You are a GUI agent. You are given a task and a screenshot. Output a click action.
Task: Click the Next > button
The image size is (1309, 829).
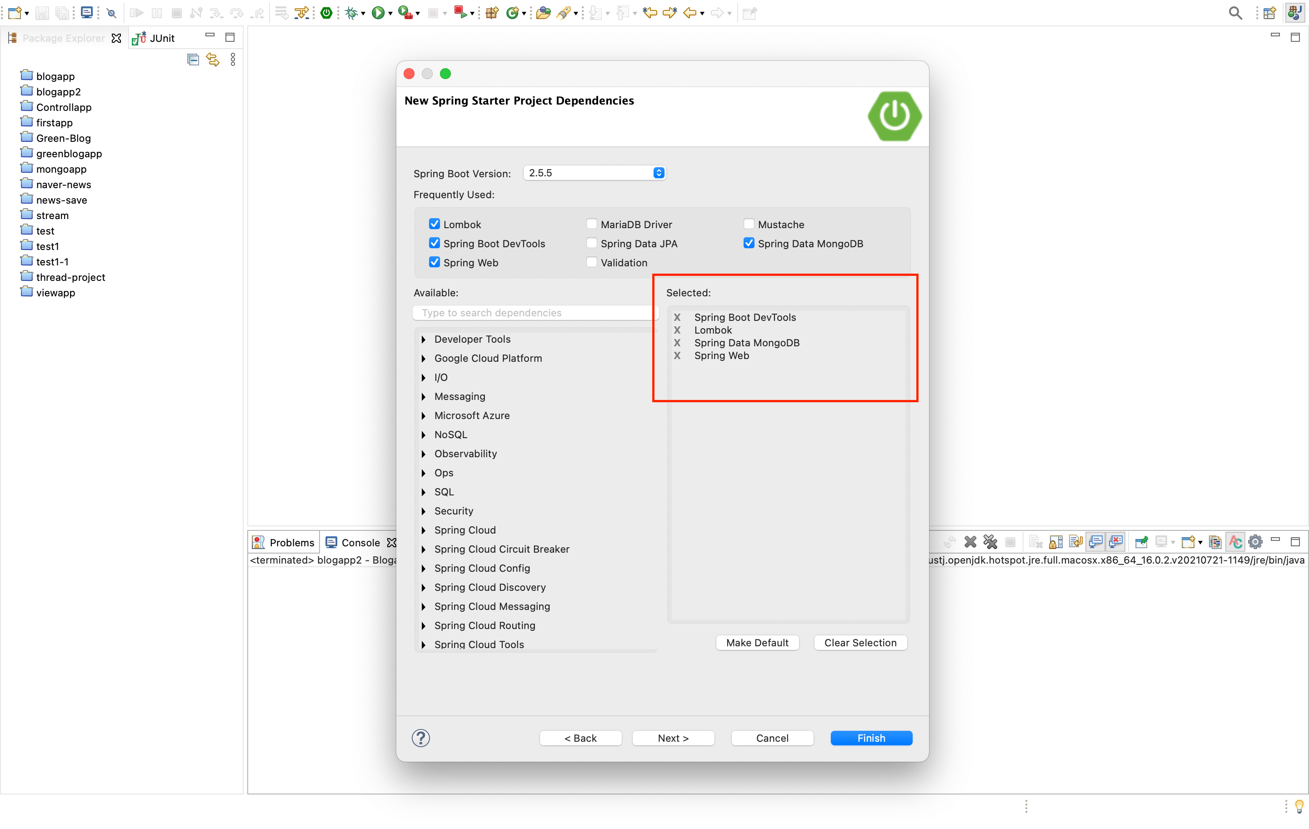coord(673,738)
